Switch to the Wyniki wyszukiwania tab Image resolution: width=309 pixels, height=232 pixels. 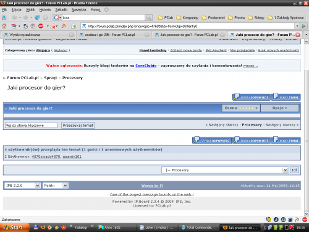click(39, 35)
